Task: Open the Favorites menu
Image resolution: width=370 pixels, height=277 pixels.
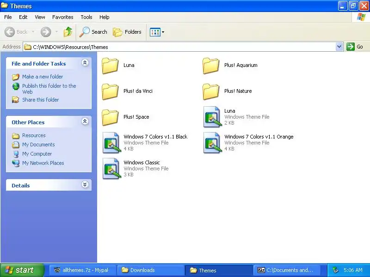Action: pyautogui.click(x=63, y=17)
